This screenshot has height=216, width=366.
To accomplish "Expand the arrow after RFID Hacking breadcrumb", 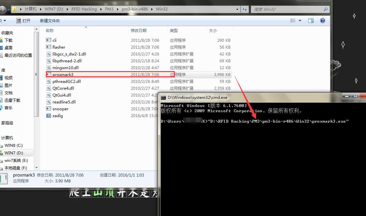I will click(101, 9).
